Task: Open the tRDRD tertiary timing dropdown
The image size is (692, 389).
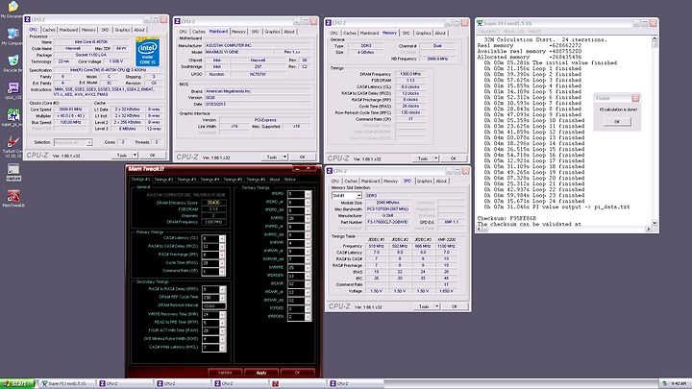Action: 308,194
